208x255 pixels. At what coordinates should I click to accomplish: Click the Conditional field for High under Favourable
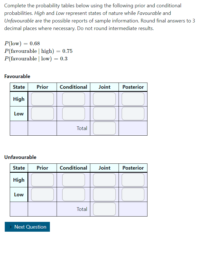tap(73, 99)
